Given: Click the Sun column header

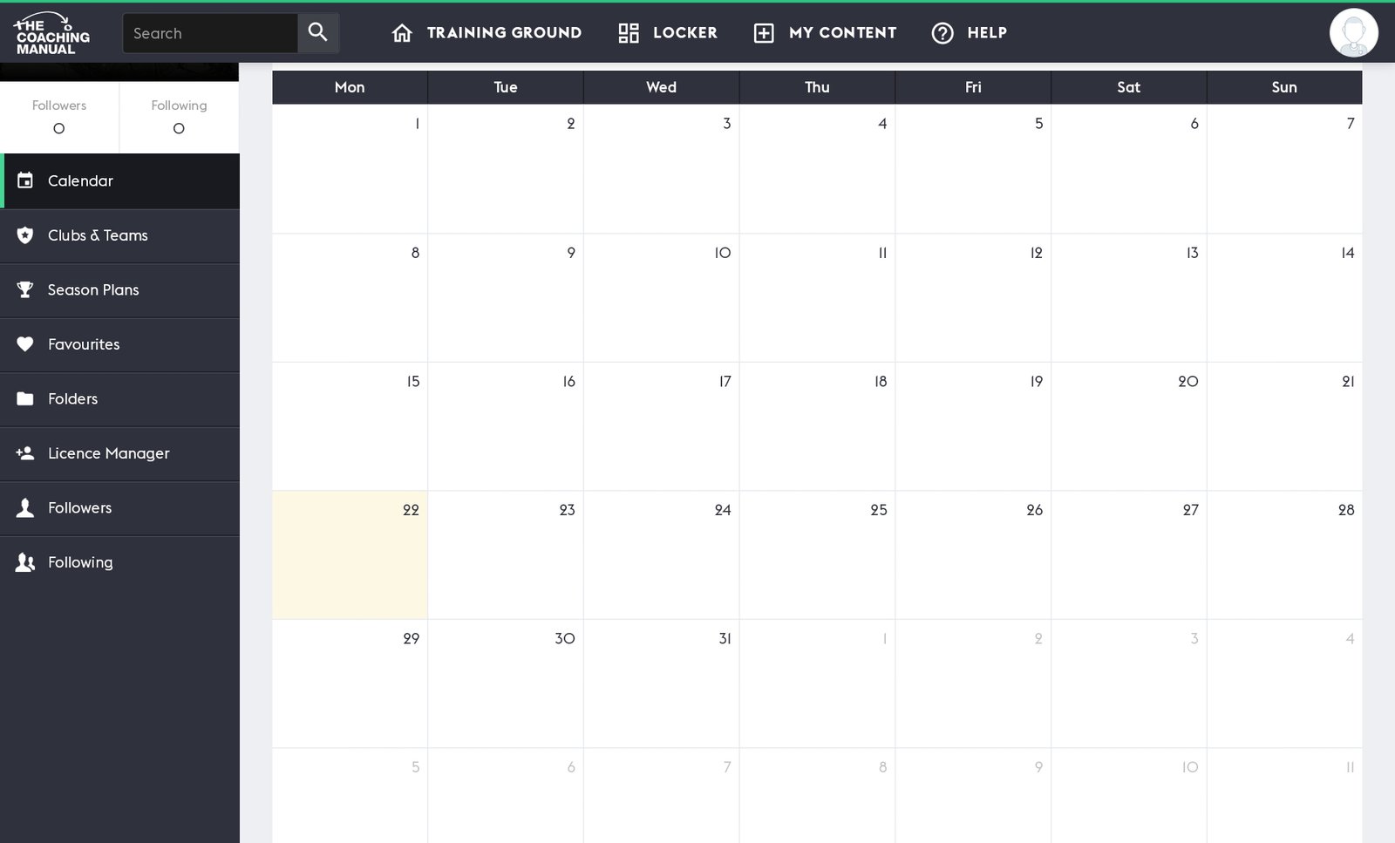Looking at the screenshot, I should [x=1284, y=87].
